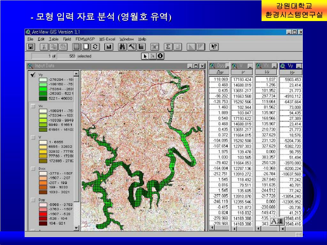Image resolution: width=327 pixels, height=245 pixels.
Task: Click Dxx legend swatch for 199 - 1033
Action: point(43,187)
